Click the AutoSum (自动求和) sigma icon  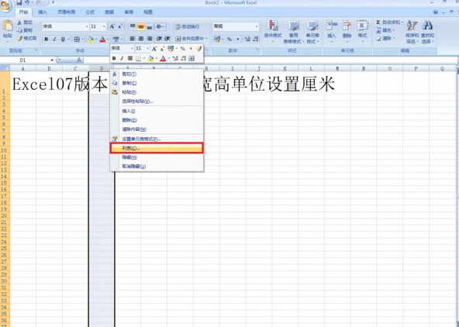point(378,22)
